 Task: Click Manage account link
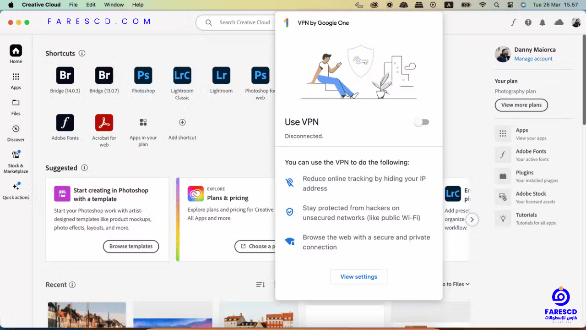[x=533, y=59]
